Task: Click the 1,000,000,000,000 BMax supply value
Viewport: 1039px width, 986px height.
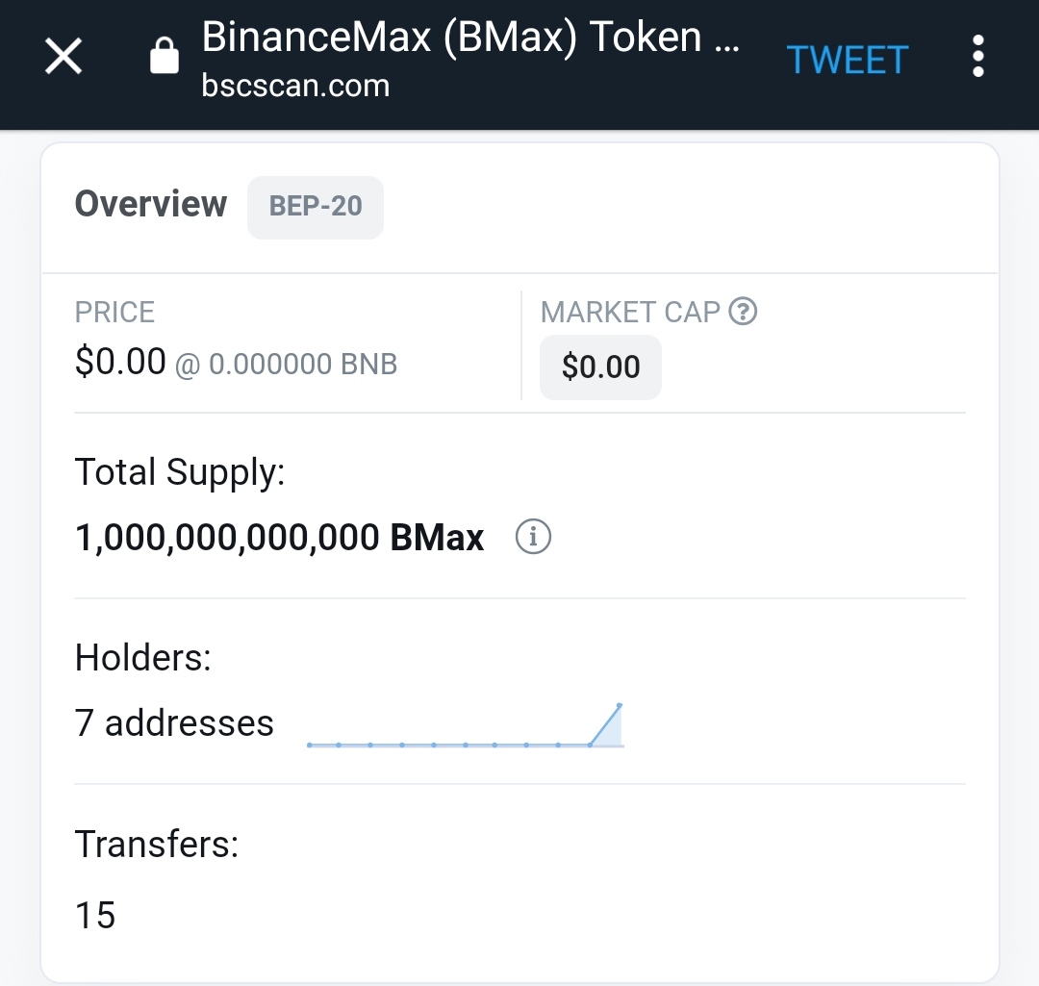Action: tap(279, 538)
